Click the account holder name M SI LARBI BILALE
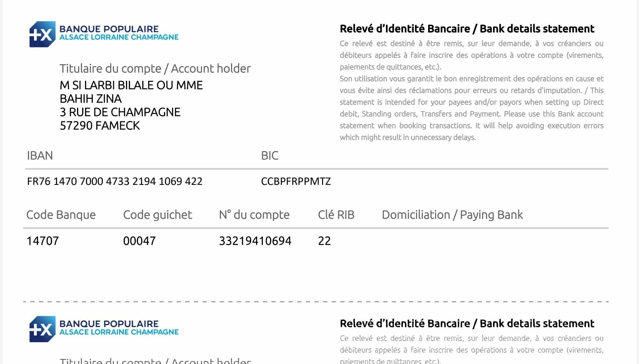The image size is (639, 364). [x=131, y=85]
